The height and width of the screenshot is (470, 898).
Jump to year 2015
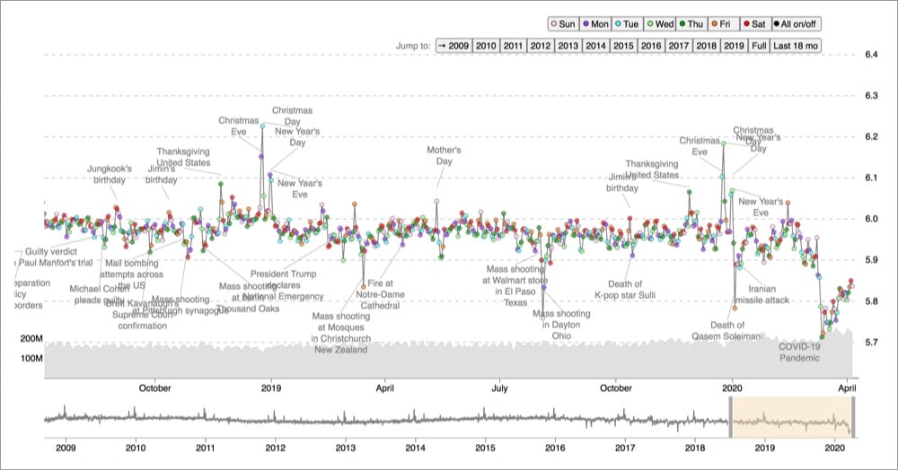pos(623,45)
